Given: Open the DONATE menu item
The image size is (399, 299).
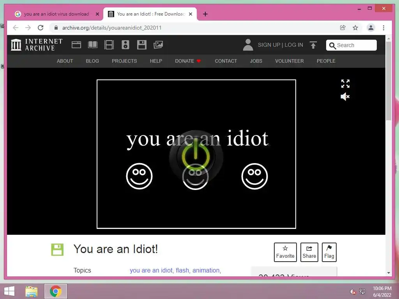Looking at the screenshot, I should click(x=188, y=61).
